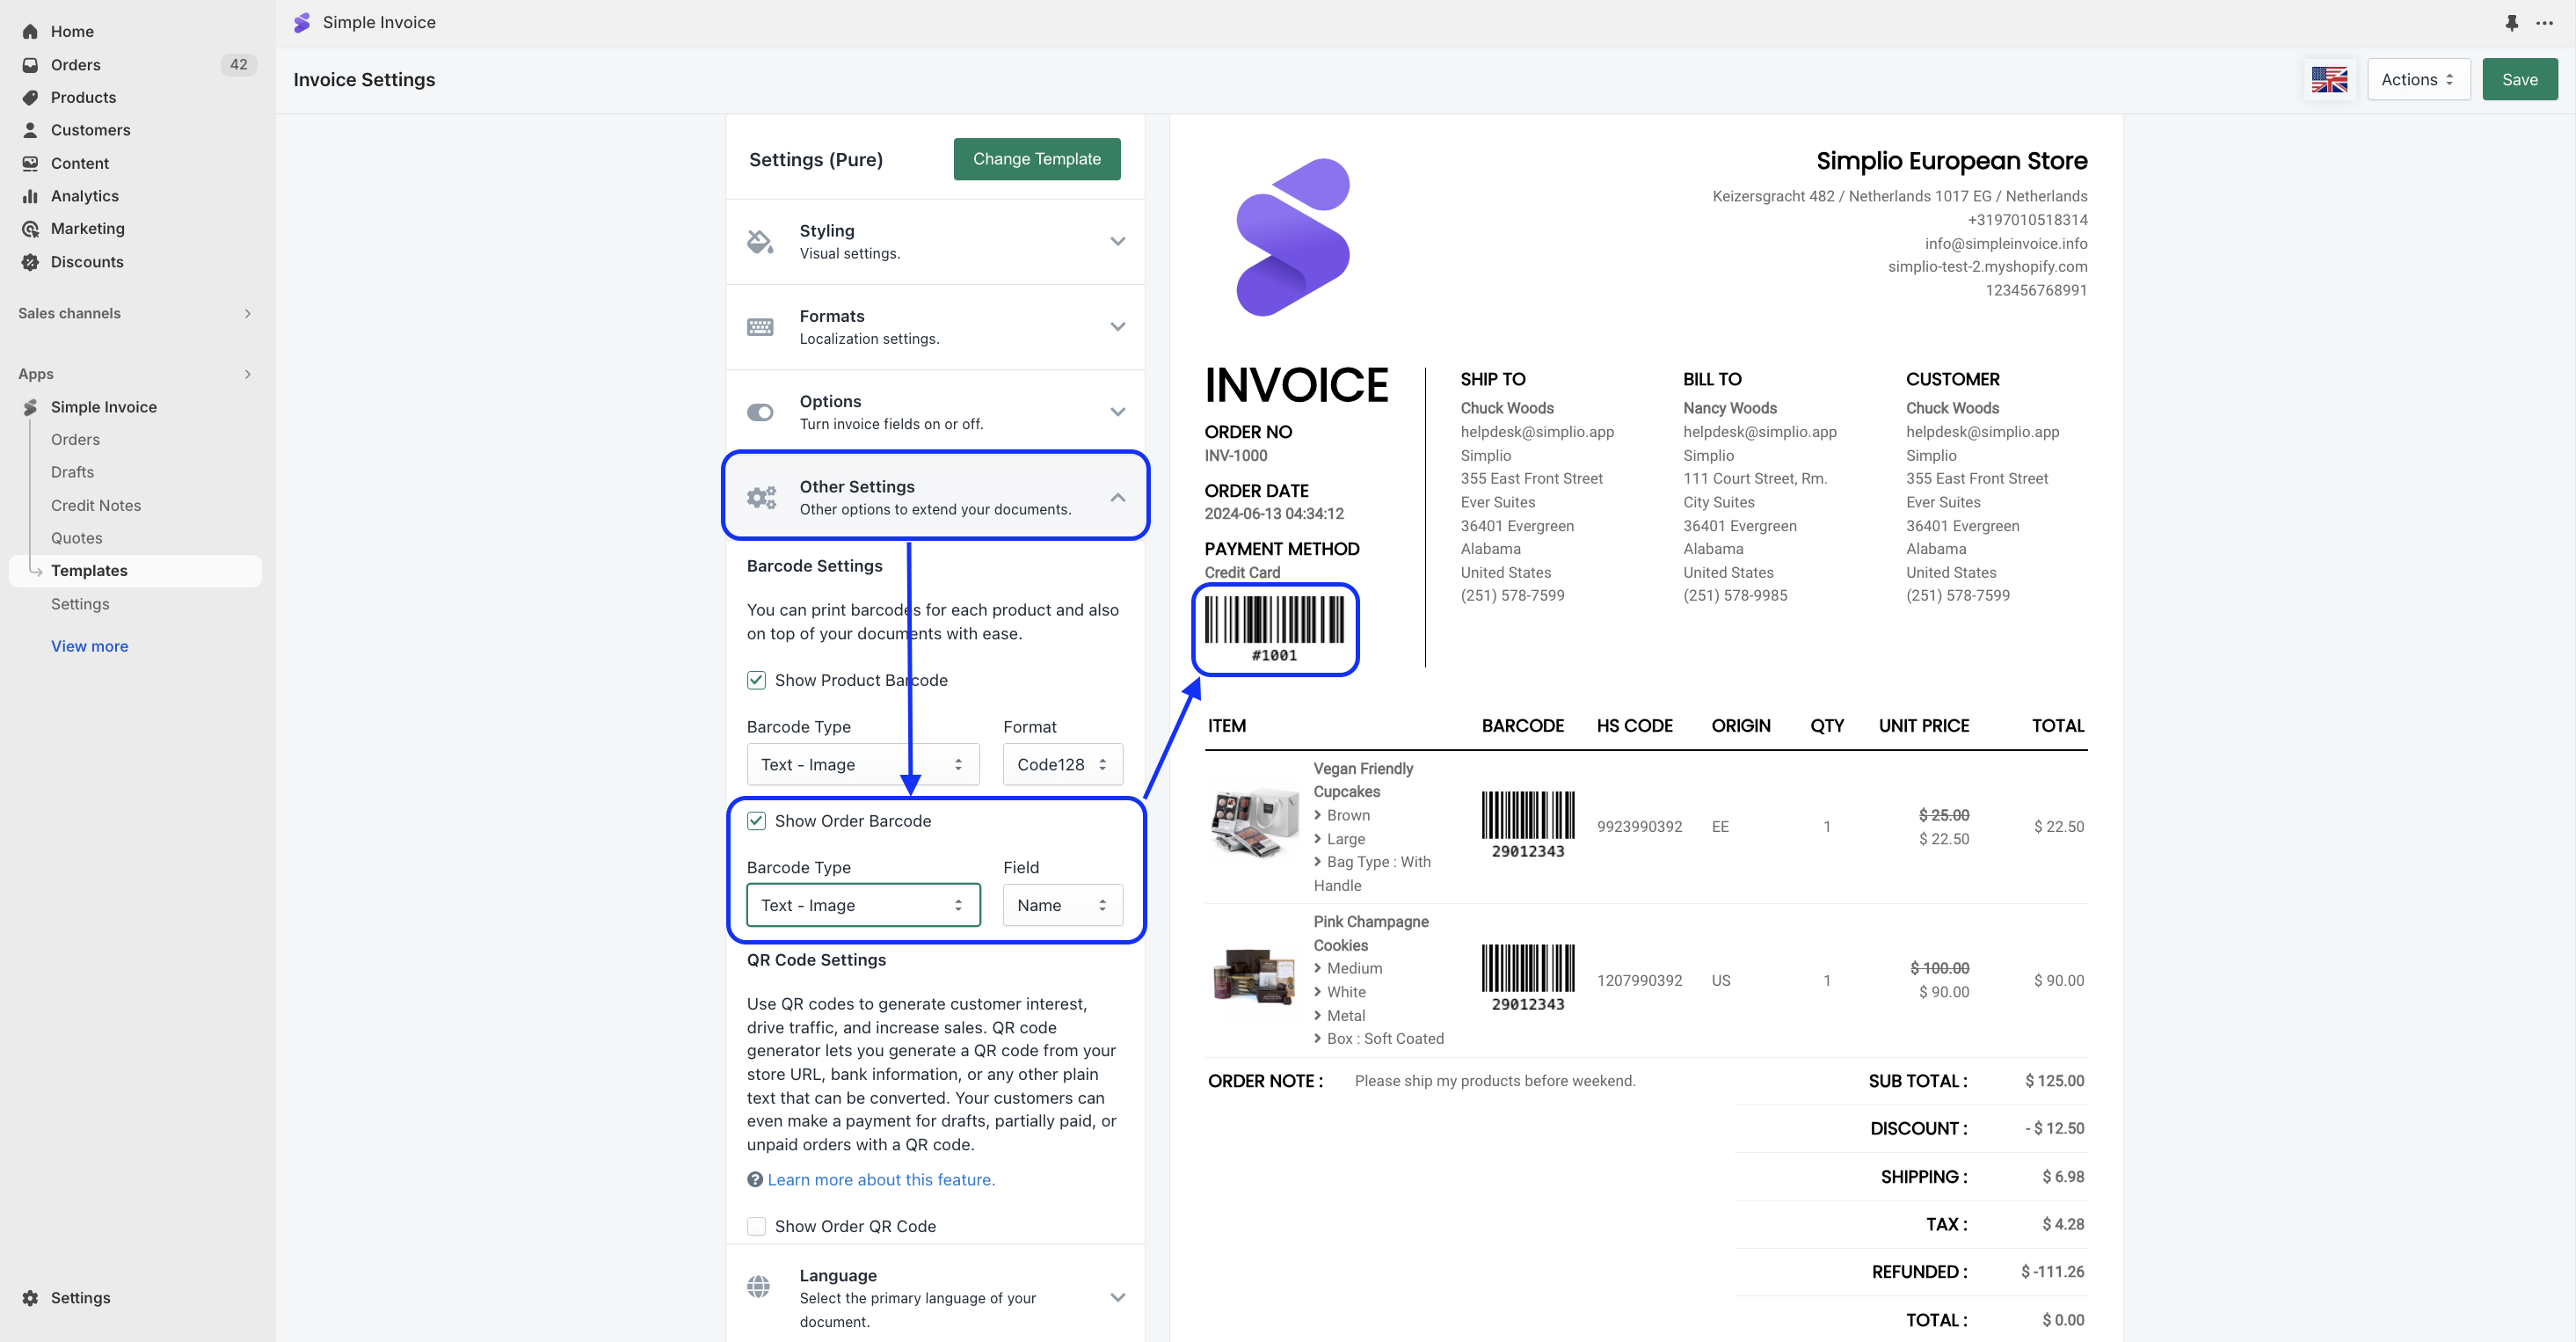This screenshot has height=1342, width=2576.
Task: Enable Show Order QR Code
Action: (757, 1226)
